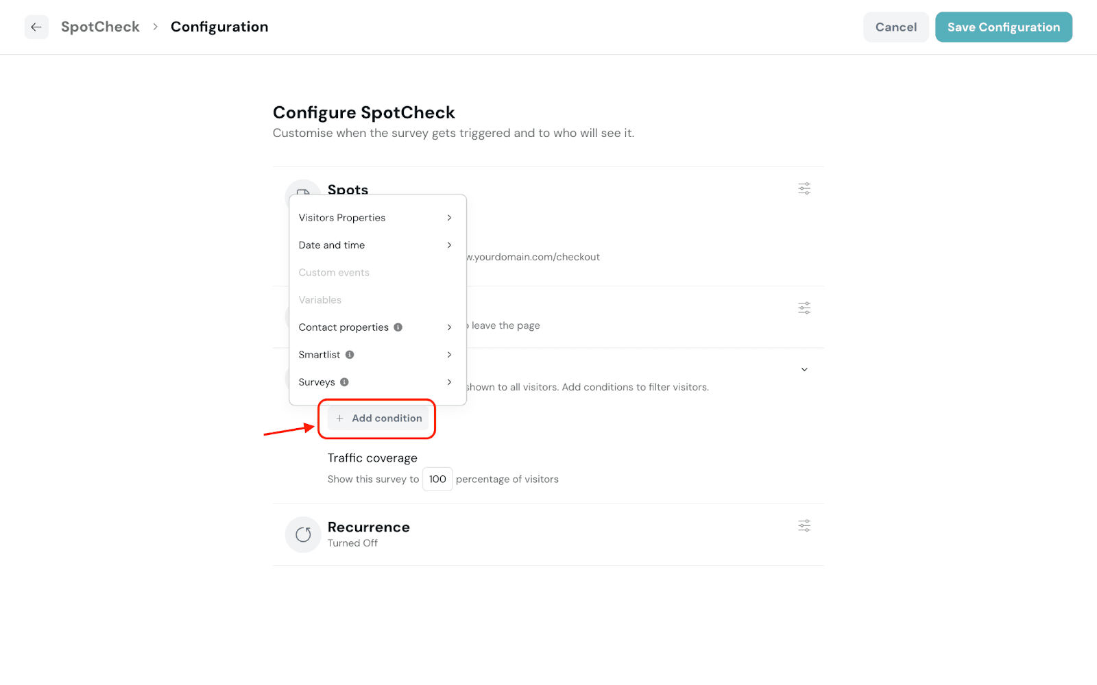The width and height of the screenshot is (1097, 685).
Task: Click info icon beside Contact properties
Action: click(398, 327)
